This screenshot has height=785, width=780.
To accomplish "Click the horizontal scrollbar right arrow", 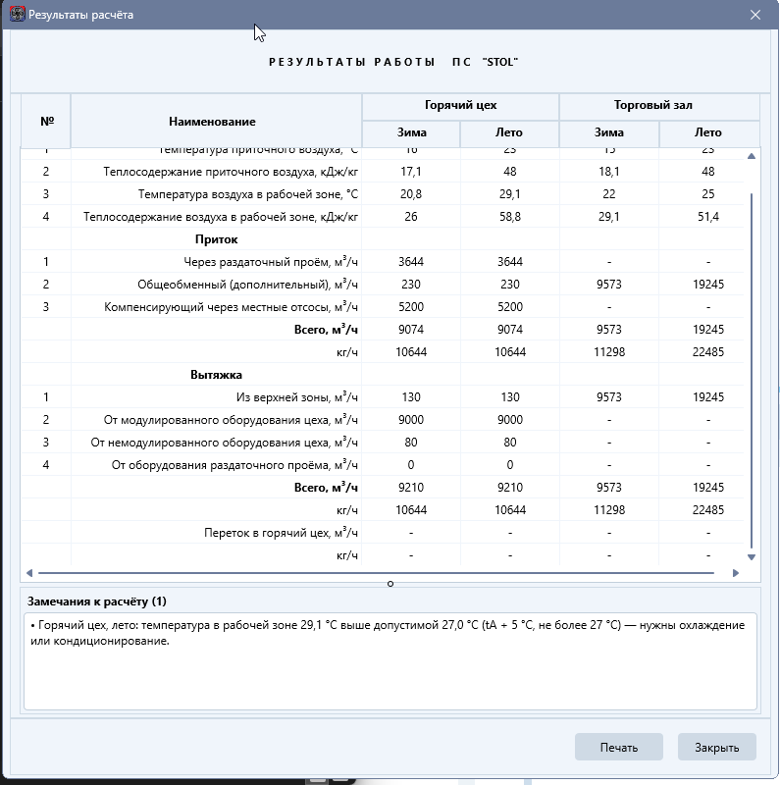I will click(x=736, y=573).
